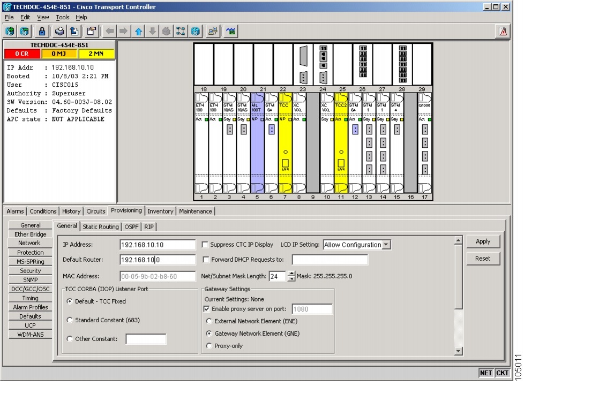
Task: Open the View menu
Action: [43, 17]
